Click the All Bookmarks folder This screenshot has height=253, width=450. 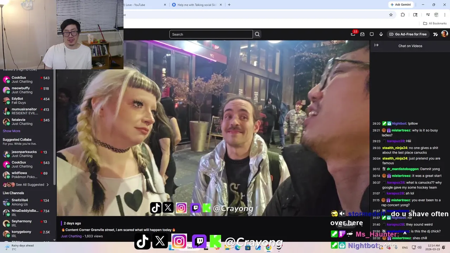coord(435,23)
